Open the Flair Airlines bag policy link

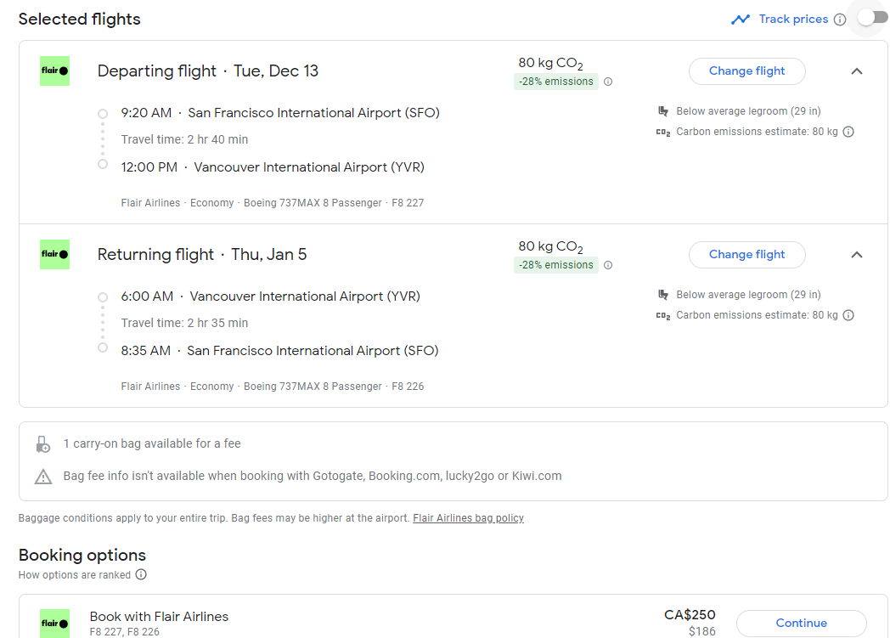click(x=468, y=518)
